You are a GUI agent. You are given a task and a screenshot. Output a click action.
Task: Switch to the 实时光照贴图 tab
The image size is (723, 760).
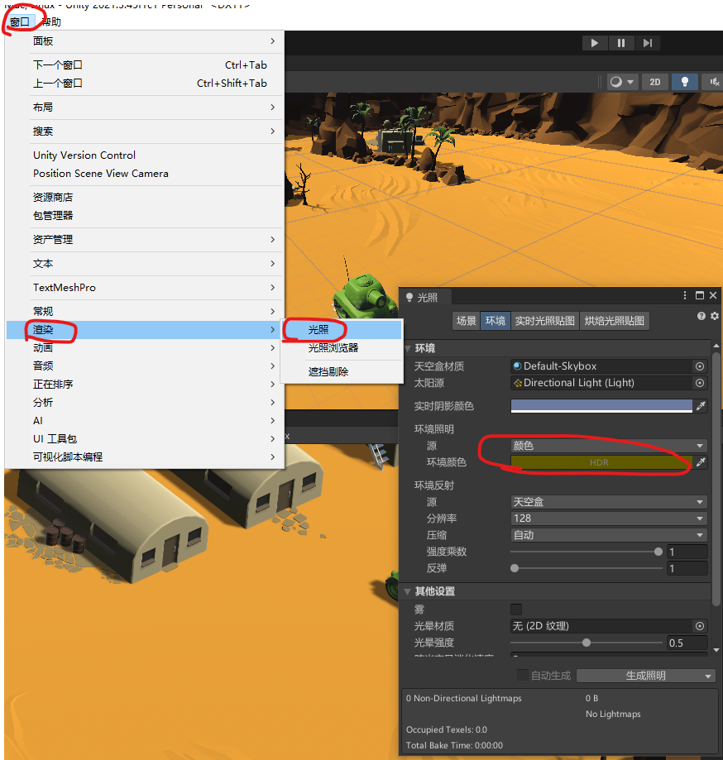tap(544, 321)
